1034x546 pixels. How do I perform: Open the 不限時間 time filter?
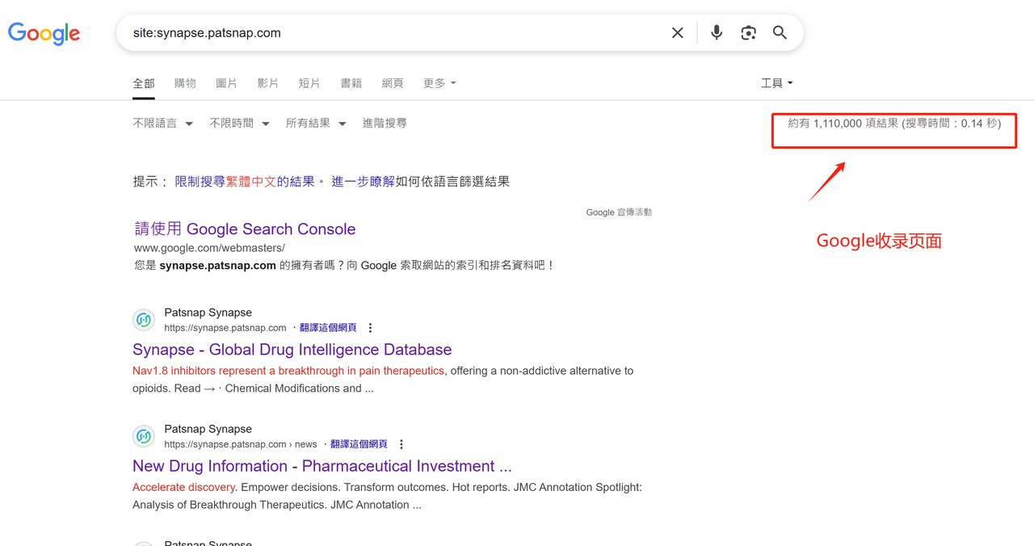point(239,124)
